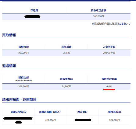
Task: Click the 300,000円 value under 買取希望金額
Action: click(98, 16)
